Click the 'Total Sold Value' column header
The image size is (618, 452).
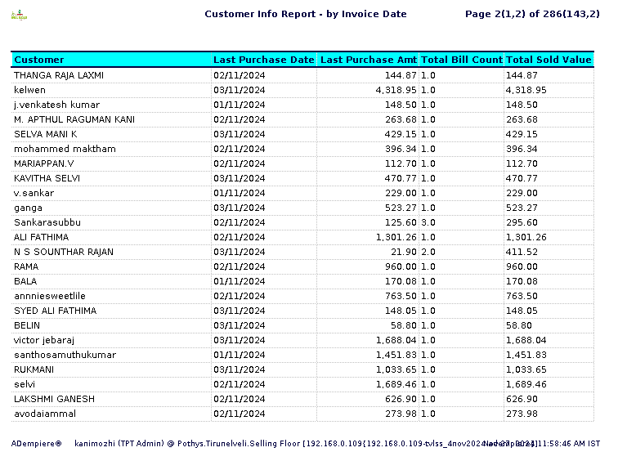(x=549, y=60)
